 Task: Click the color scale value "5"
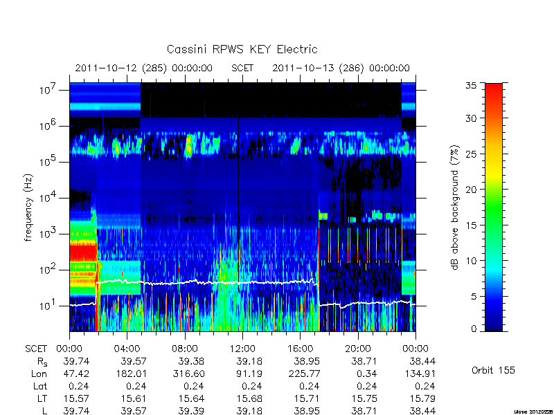(474, 296)
